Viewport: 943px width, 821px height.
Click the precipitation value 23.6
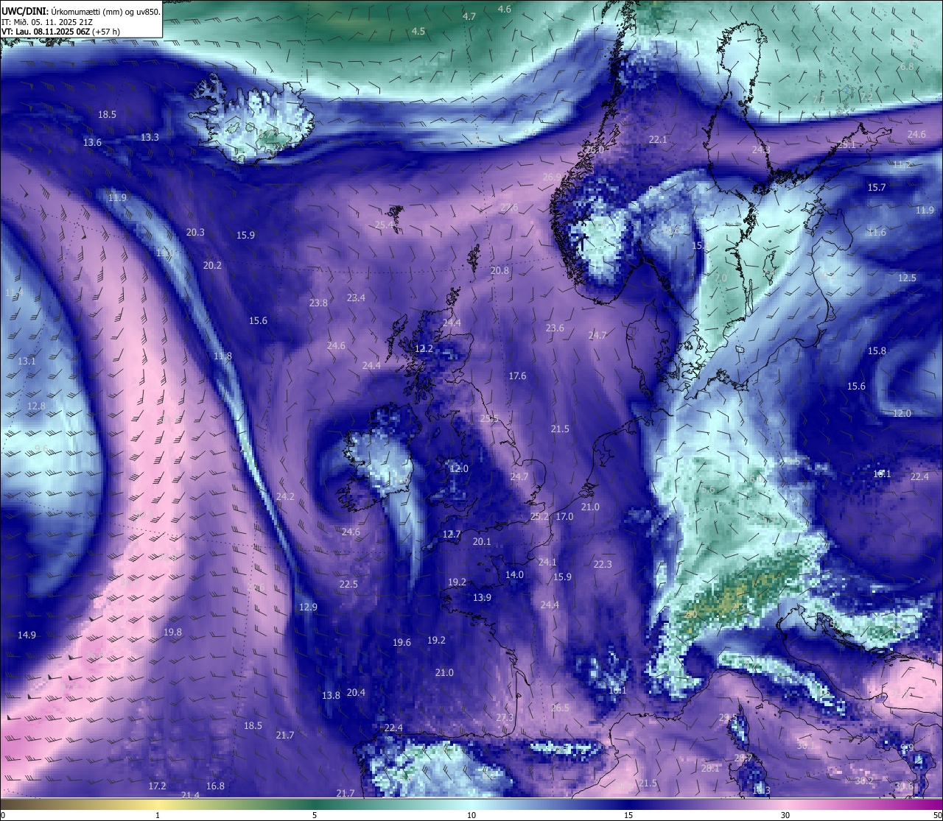pyautogui.click(x=555, y=328)
